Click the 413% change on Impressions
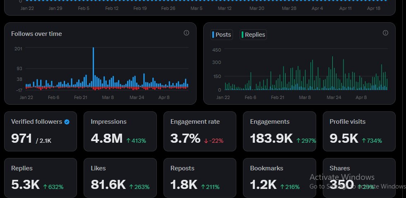Screen dimensions: 406x198 pyautogui.click(x=136, y=141)
